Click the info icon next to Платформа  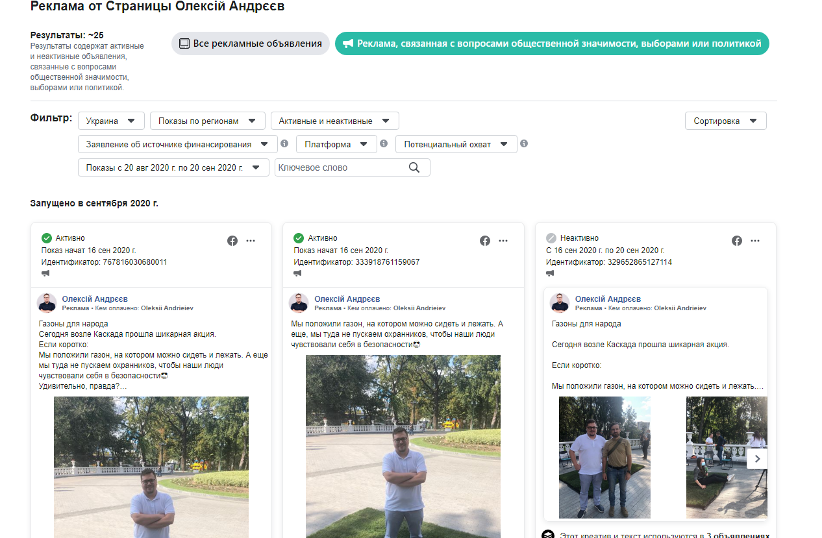[384, 143]
